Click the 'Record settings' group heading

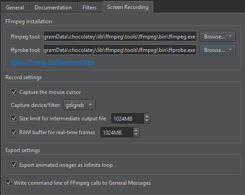pyautogui.click(x=24, y=77)
